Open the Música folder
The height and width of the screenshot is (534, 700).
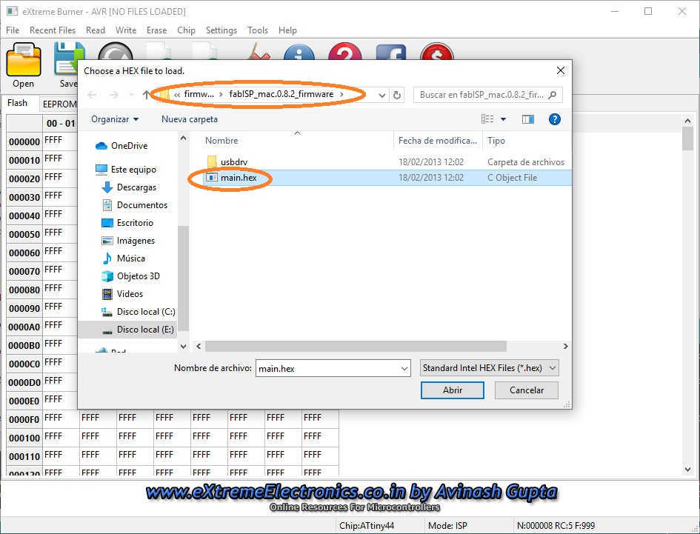click(x=124, y=258)
